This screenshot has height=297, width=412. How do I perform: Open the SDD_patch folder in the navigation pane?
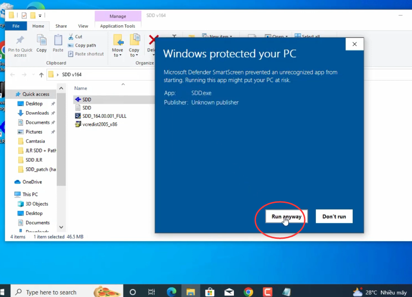[41, 169]
